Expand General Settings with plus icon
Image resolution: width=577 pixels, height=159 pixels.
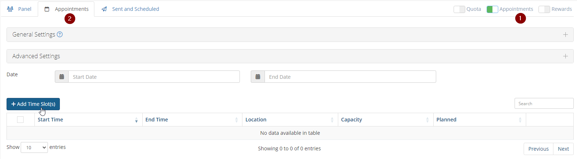coord(565,35)
